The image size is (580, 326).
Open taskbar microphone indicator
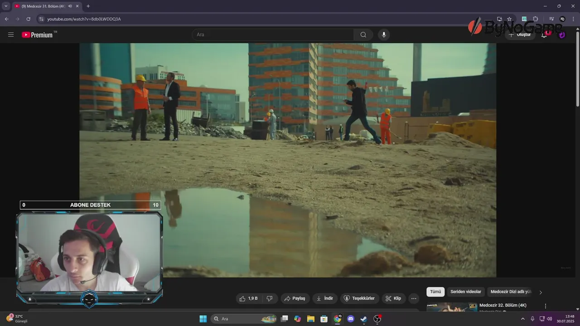pos(532,319)
